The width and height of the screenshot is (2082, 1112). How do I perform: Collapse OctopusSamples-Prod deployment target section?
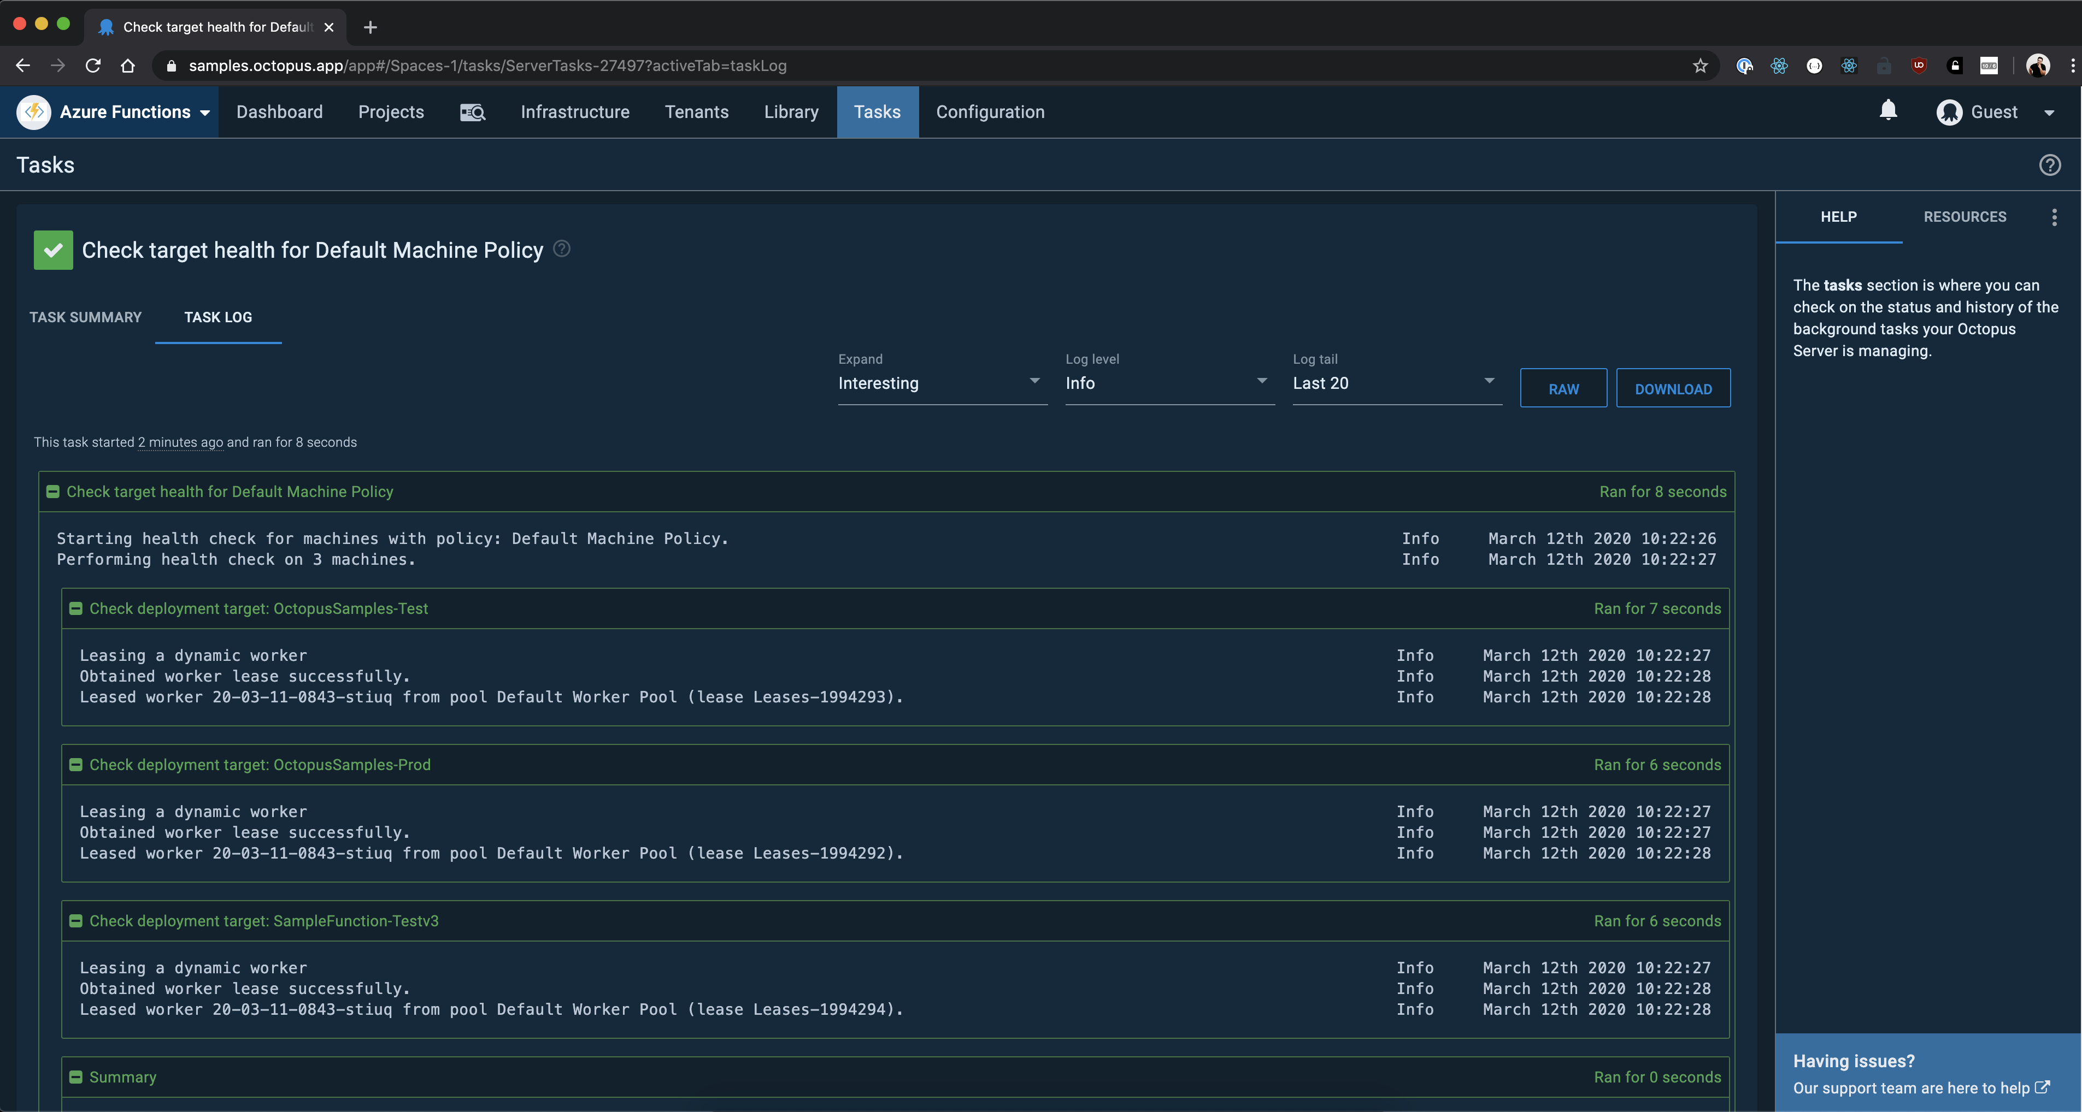pos(76,765)
